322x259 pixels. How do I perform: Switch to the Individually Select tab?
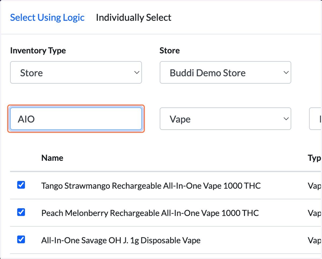point(133,18)
